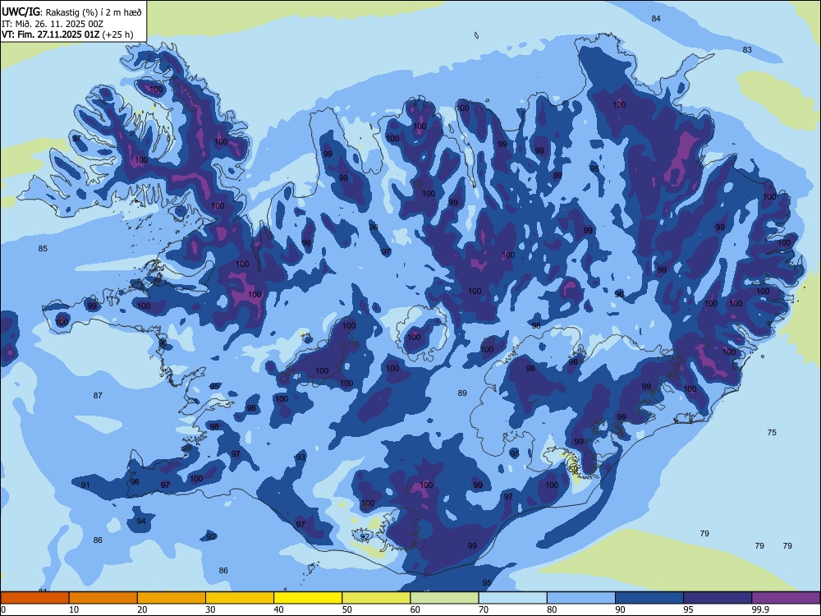Screen dimensions: 821x616
Task: Select the '83' humidity value on the map
Action: [747, 50]
